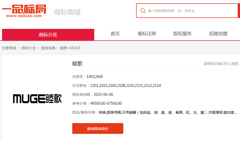Focus the trademark name search box
Screen dimensions: 240x141
189,11
